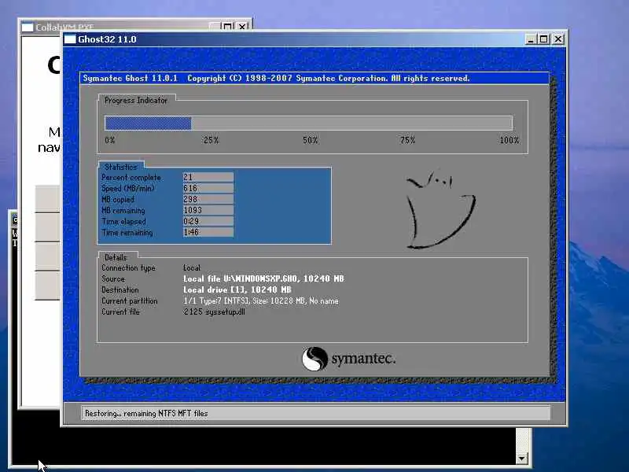Click Time remaining value 1:46
The height and width of the screenshot is (472, 629).
(x=208, y=232)
